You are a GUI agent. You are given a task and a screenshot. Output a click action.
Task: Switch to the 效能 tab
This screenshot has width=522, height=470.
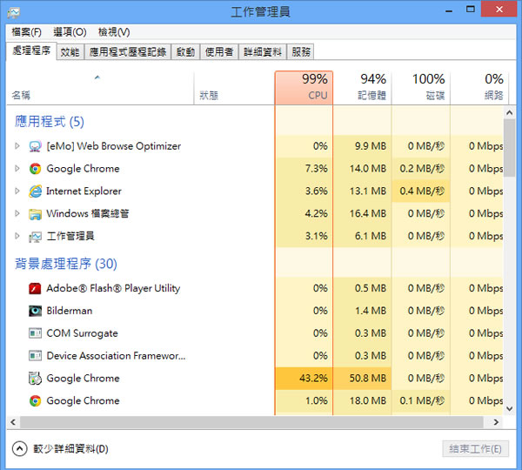click(x=70, y=52)
